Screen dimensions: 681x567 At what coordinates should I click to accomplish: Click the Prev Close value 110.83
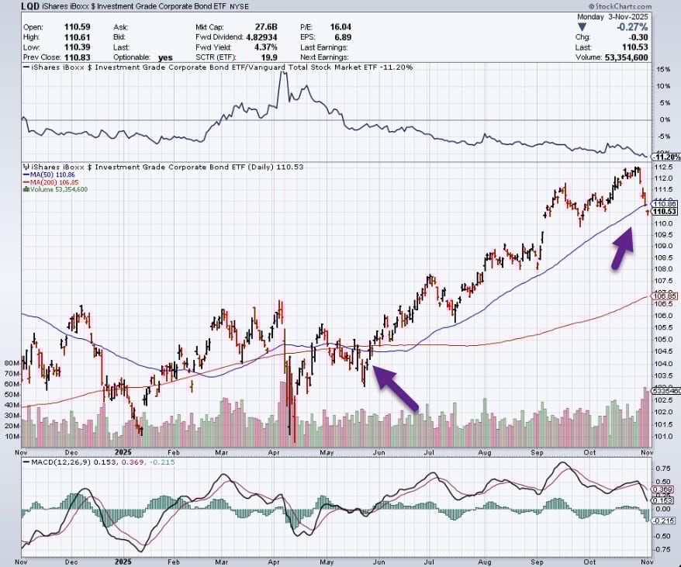77,57
